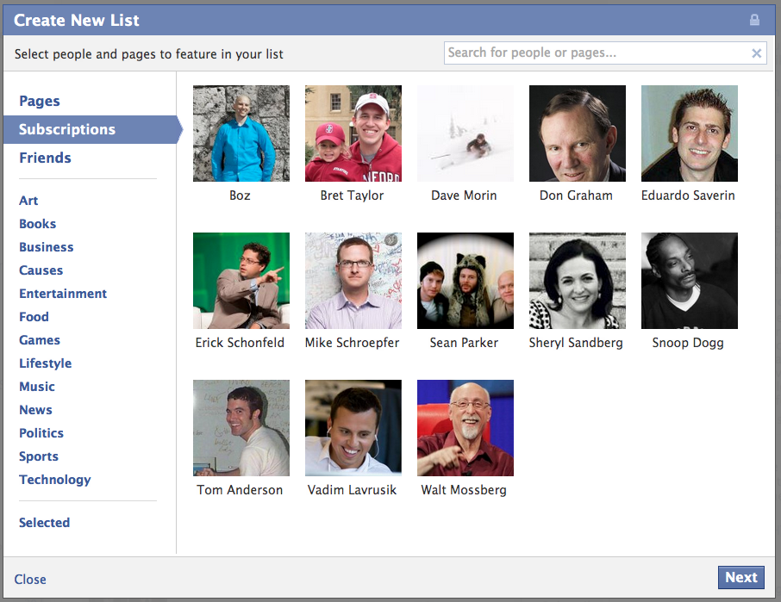The width and height of the screenshot is (781, 602).
Task: Select the Subscriptions tab
Action: (67, 129)
